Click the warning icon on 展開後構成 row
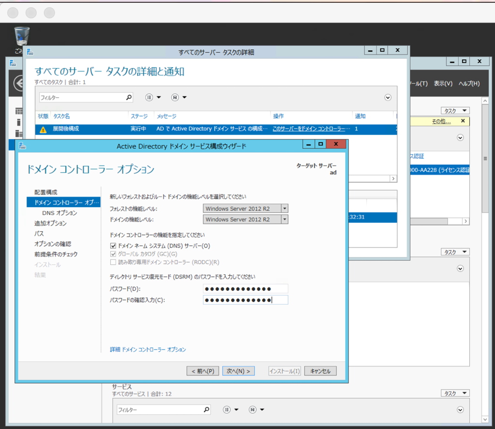Viewport: 495px width, 429px height. click(x=43, y=129)
